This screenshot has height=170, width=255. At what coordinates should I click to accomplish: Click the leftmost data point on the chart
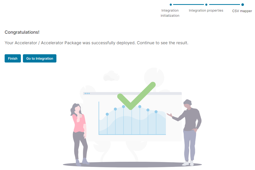click(107, 114)
